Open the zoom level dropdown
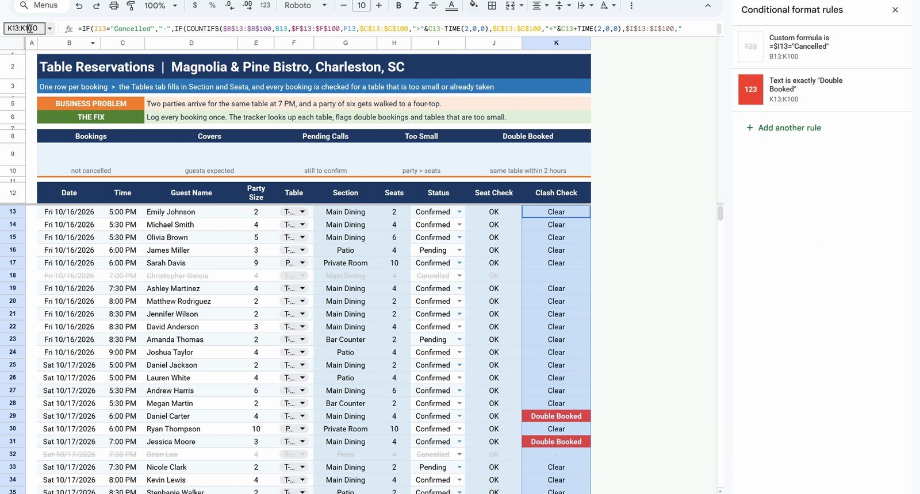Viewport: 920px width, 494px height. (160, 6)
